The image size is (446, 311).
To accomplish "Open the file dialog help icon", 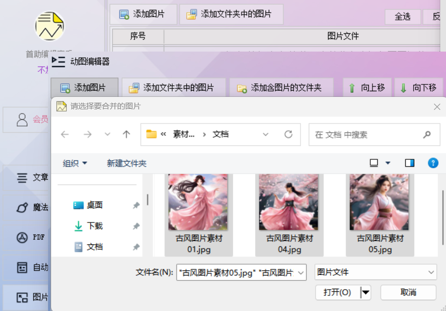I will 433,163.
